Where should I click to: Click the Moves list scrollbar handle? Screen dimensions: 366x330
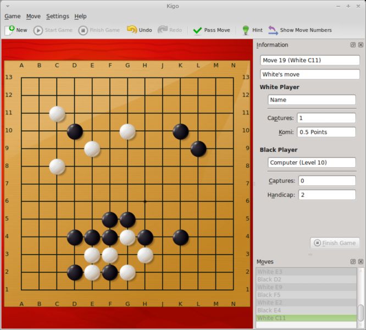[x=361, y=313]
